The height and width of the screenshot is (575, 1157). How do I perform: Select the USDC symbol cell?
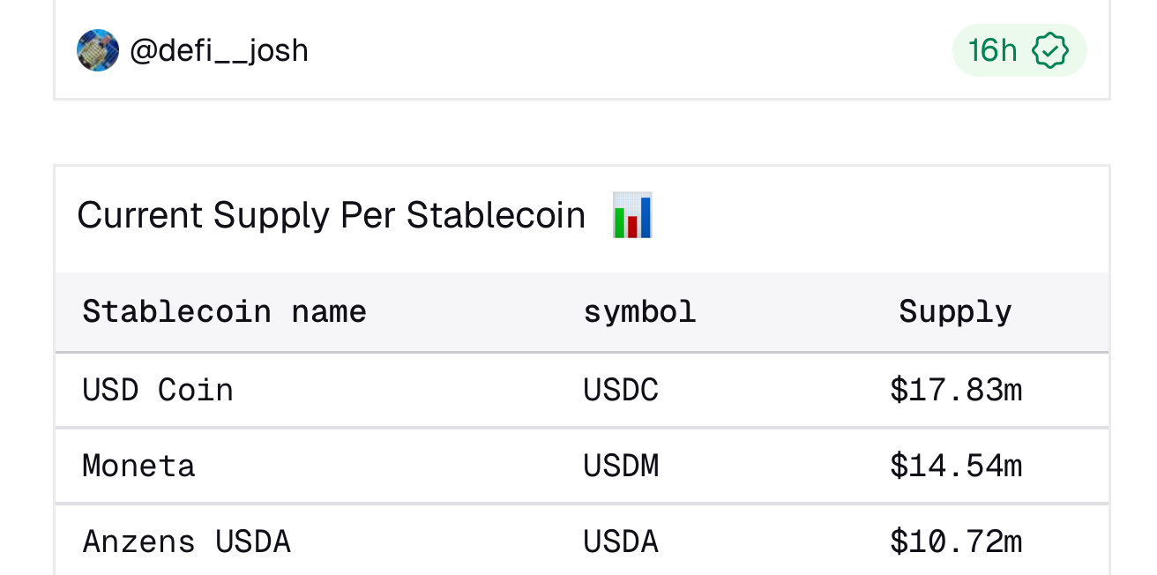tap(621, 390)
